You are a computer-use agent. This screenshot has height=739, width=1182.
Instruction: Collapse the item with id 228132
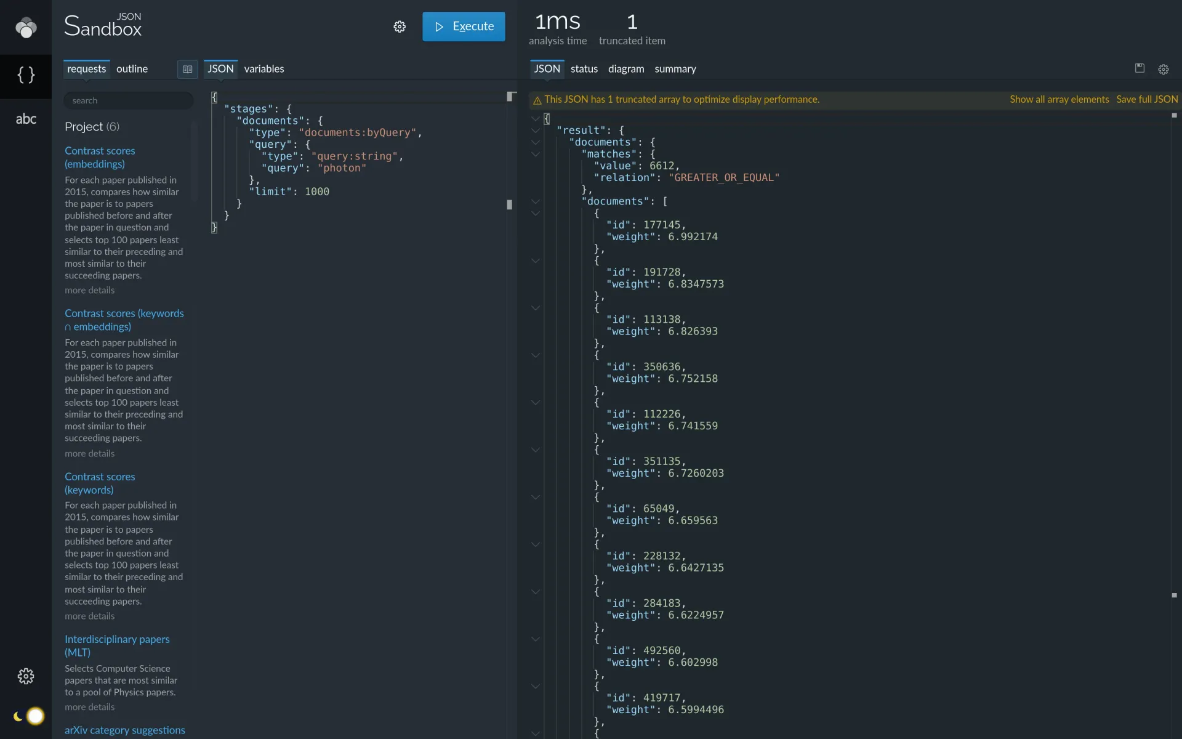[x=536, y=544]
